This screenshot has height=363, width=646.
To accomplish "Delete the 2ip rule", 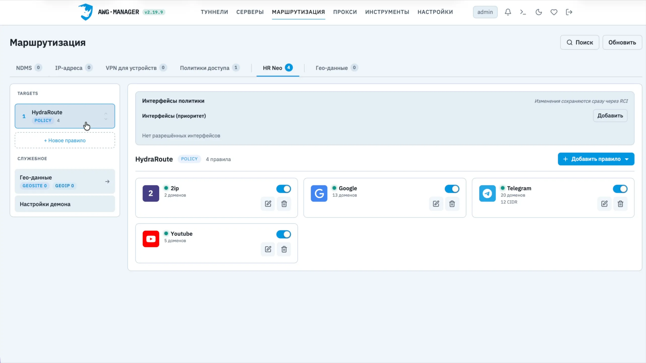I will 284,204.
